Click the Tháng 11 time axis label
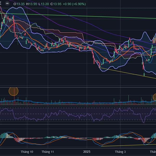This screenshot has height=156, width=156. [48, 152]
